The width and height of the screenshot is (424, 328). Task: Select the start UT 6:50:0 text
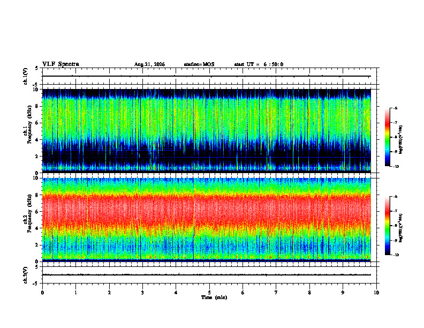pos(259,64)
